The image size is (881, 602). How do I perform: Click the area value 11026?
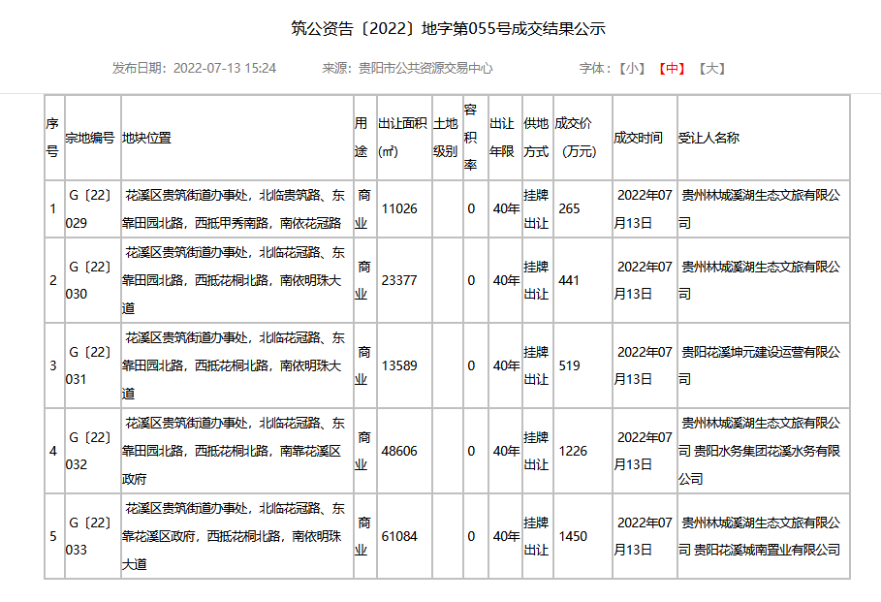click(399, 209)
